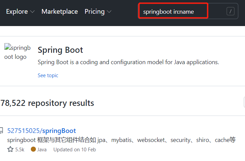
Task: Click the star icon beside 5.5k
Action: 10,149
